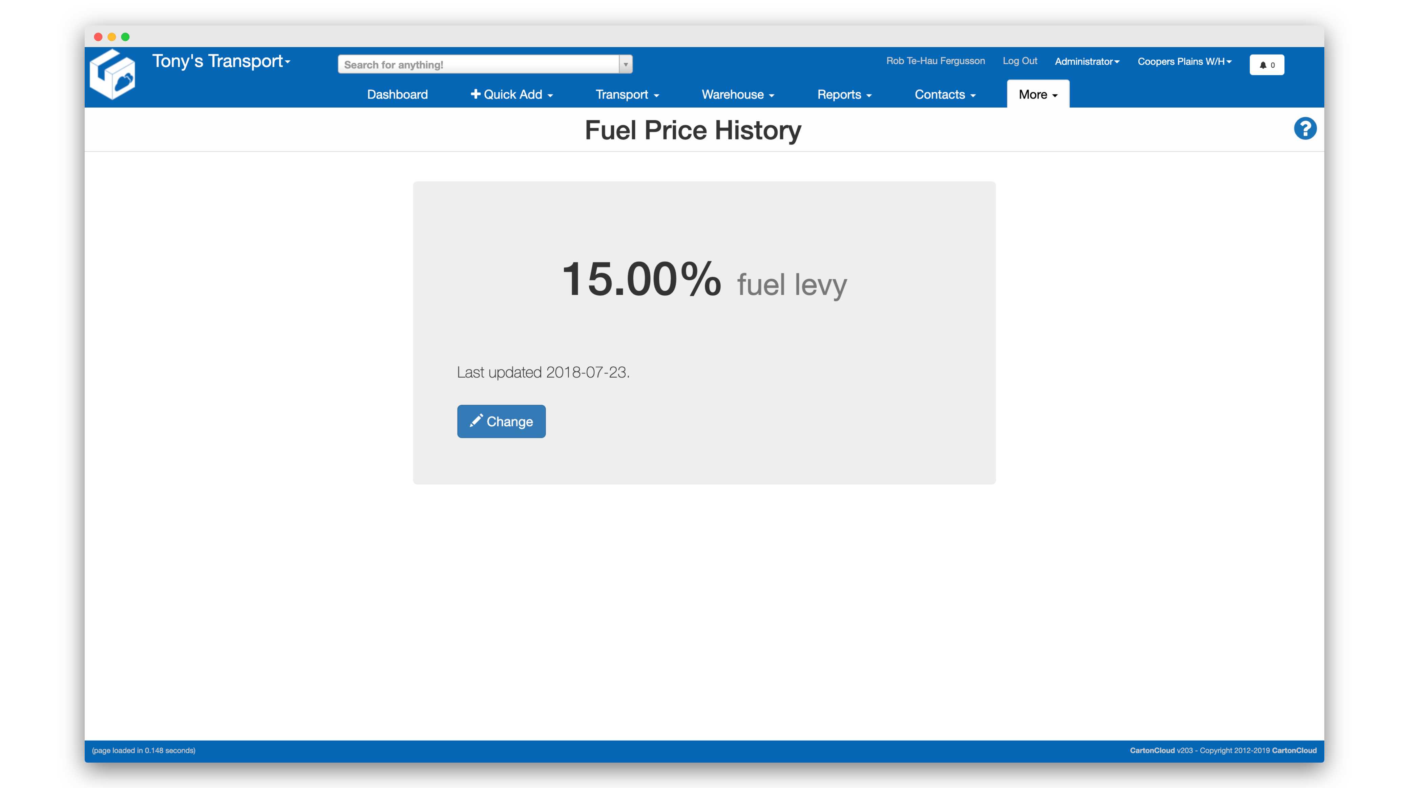Click the help question mark icon
The image size is (1409, 788).
click(1306, 128)
